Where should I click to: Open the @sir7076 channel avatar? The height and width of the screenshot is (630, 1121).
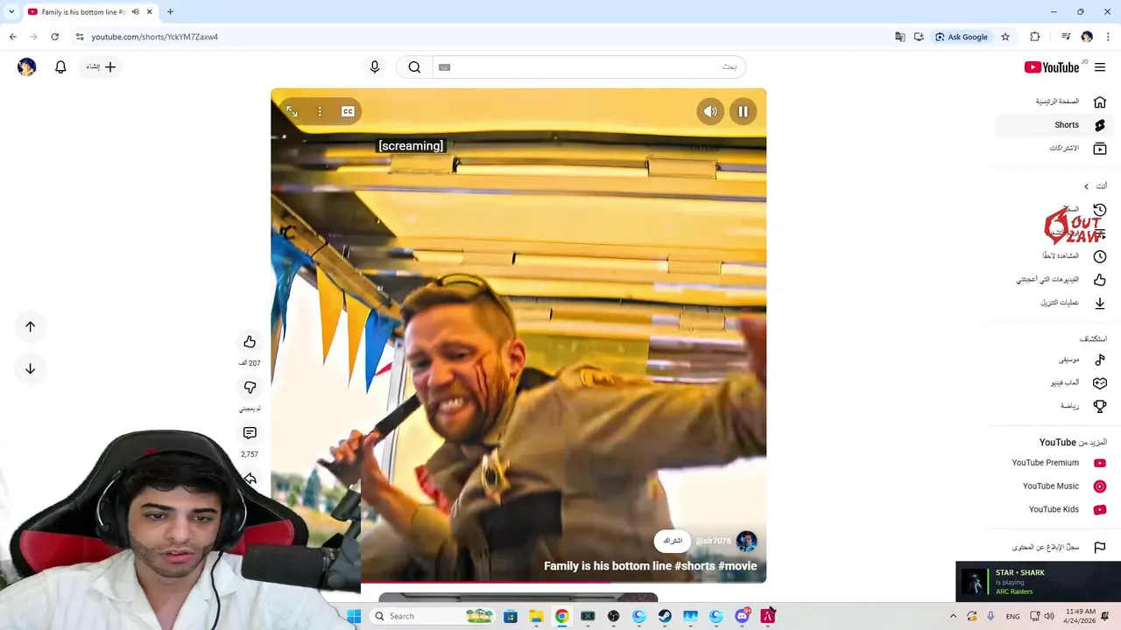point(746,541)
